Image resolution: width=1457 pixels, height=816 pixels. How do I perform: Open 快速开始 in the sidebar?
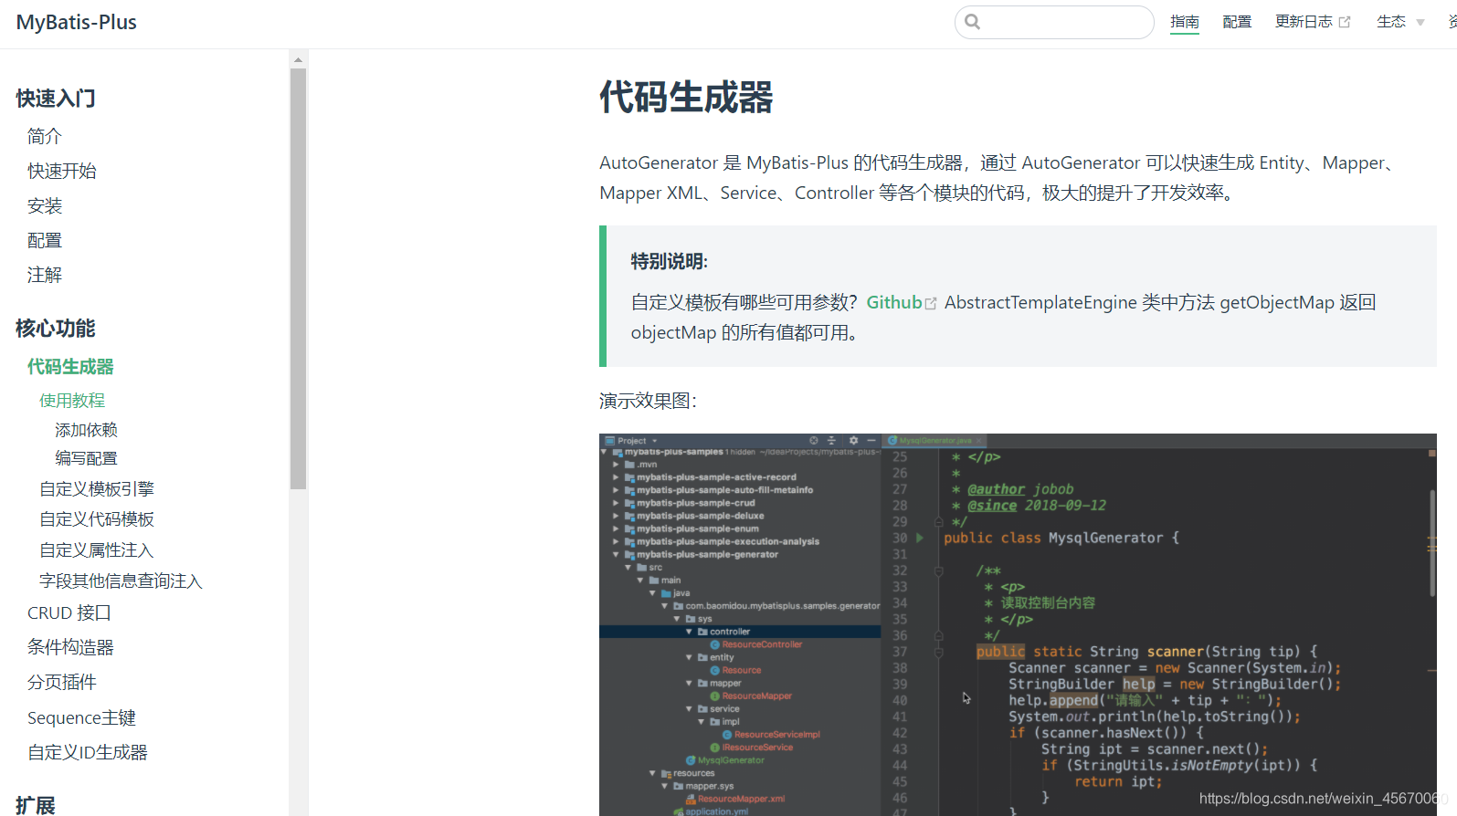coord(62,171)
